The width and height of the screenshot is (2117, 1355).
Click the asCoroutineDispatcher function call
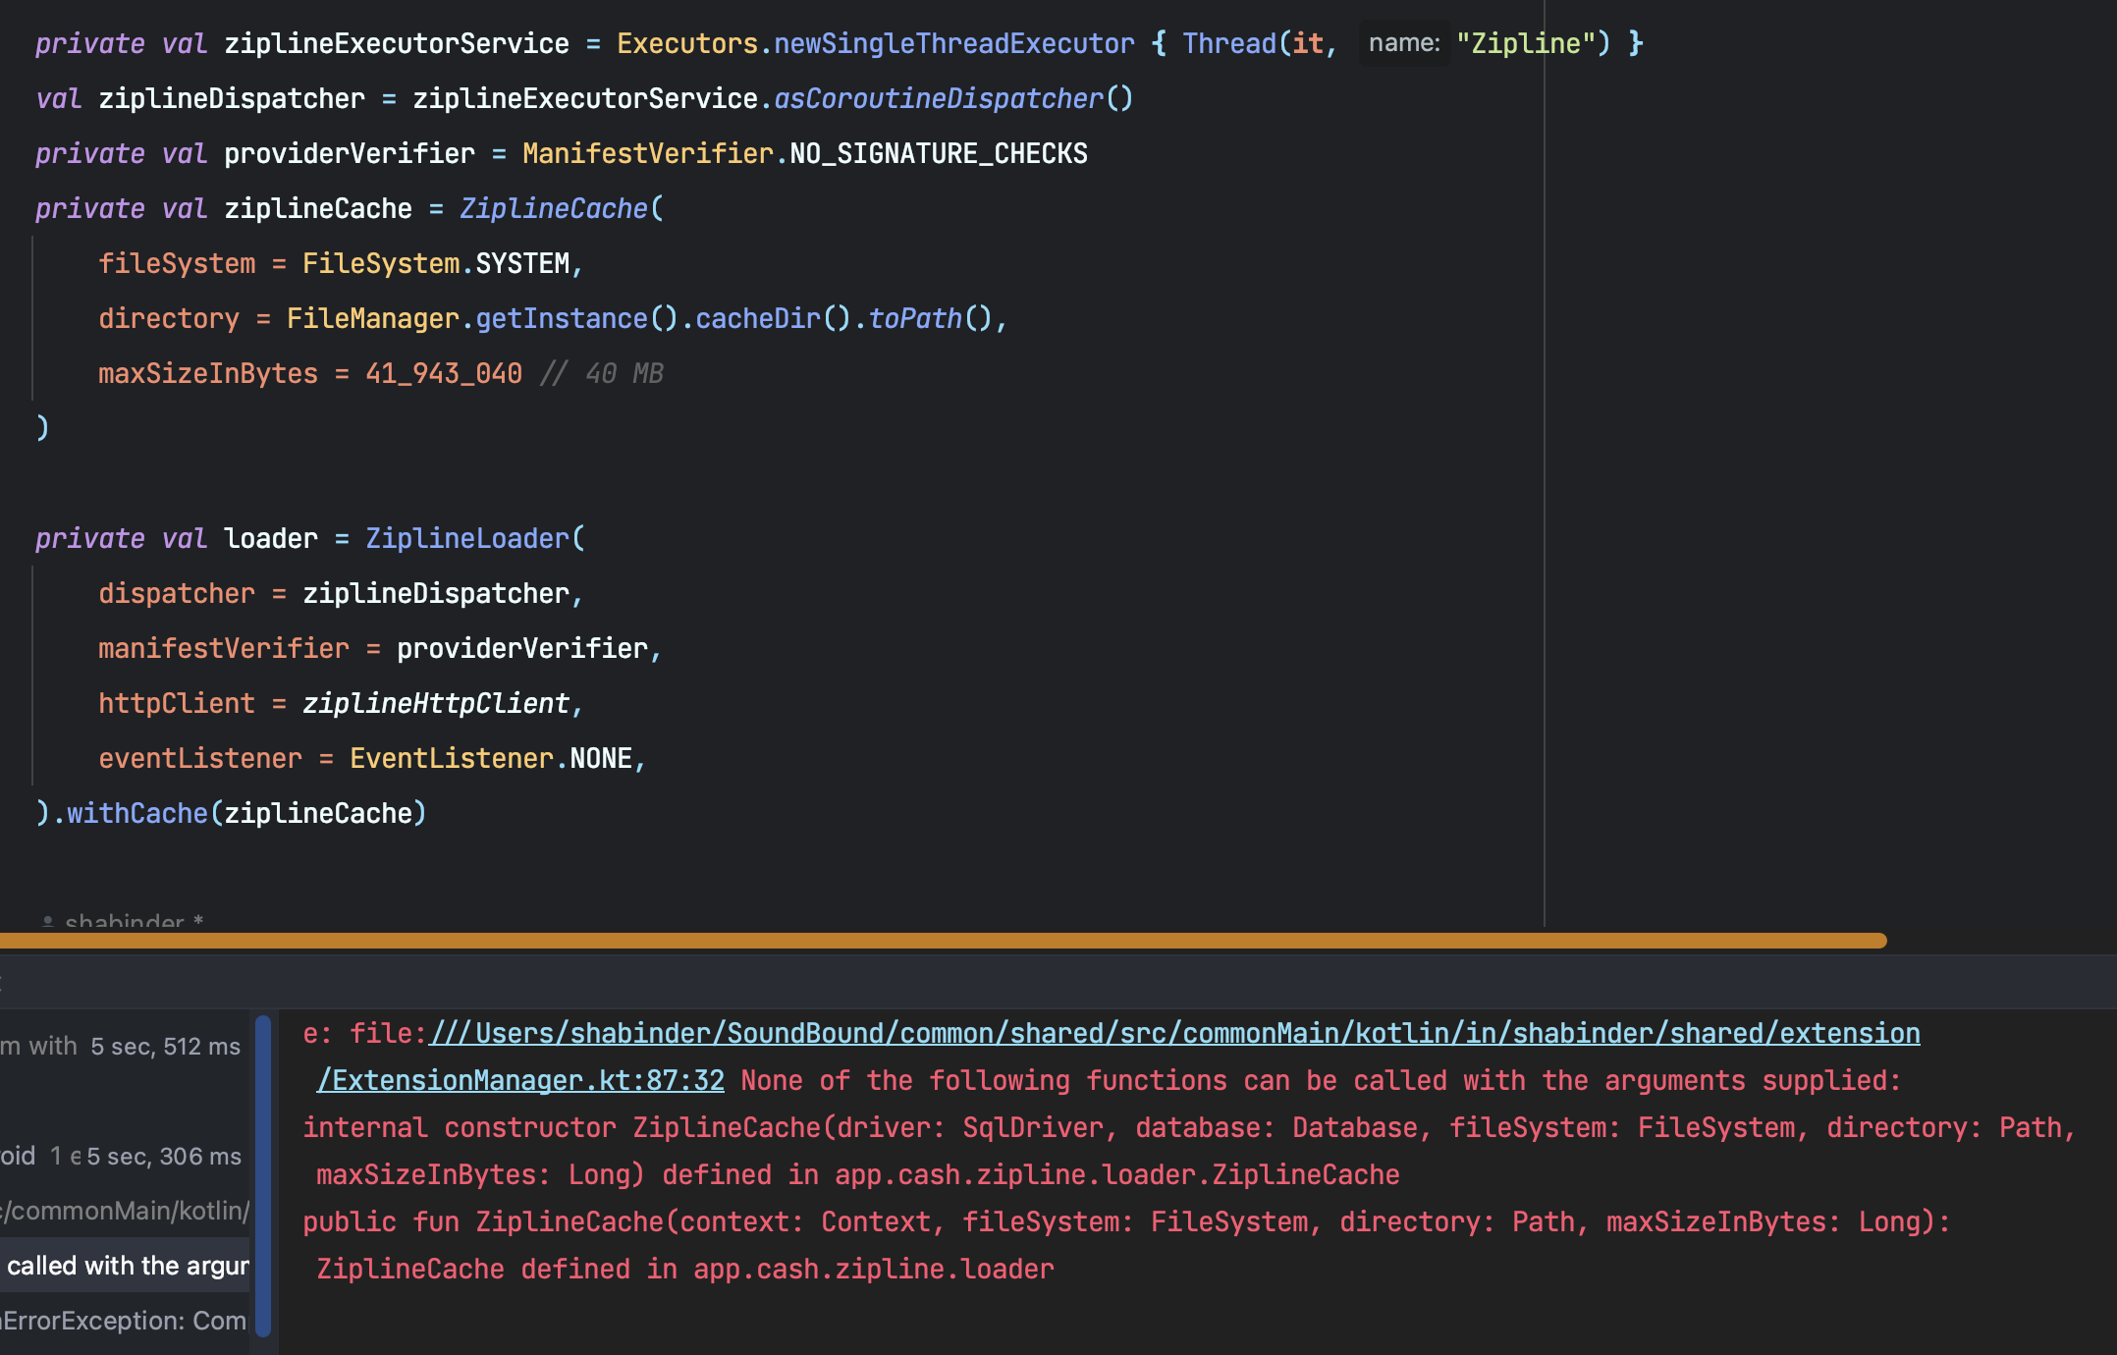point(939,99)
